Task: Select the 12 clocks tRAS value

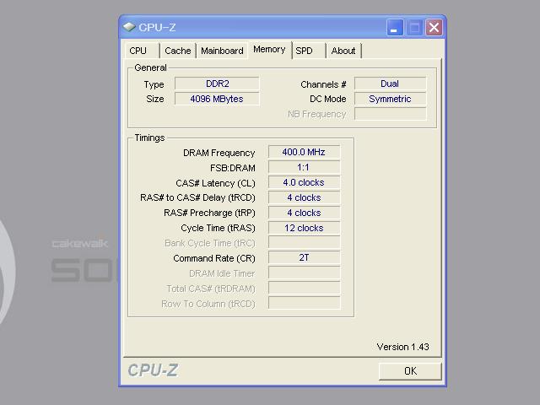Action: [304, 228]
